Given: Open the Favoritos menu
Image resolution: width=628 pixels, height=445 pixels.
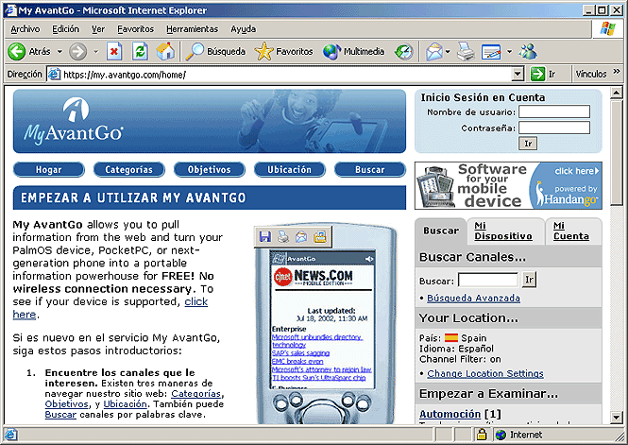Looking at the screenshot, I should pyautogui.click(x=135, y=29).
